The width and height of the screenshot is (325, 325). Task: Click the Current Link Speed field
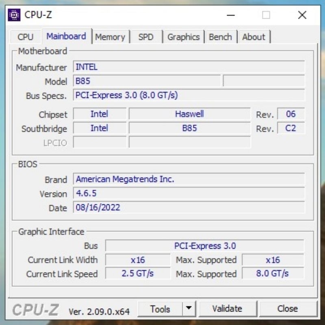[x=137, y=274]
